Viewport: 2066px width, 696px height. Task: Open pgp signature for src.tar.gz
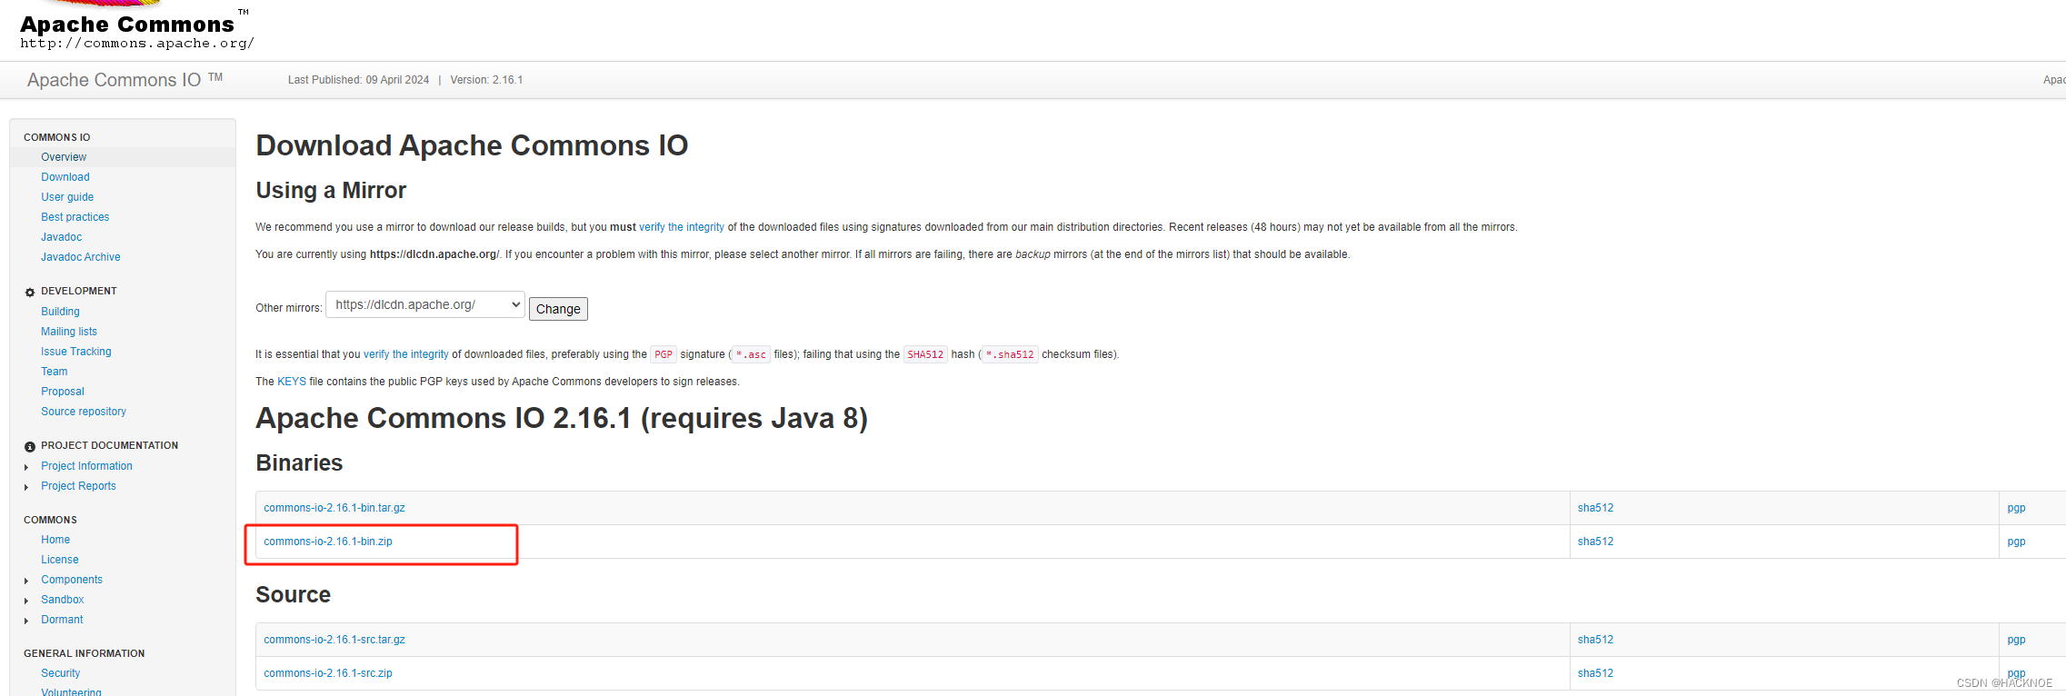pyautogui.click(x=2016, y=640)
